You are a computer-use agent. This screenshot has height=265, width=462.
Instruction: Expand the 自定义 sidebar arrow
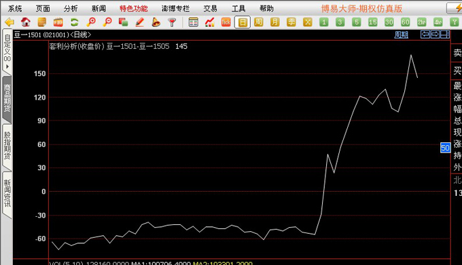pyautogui.click(x=7, y=66)
